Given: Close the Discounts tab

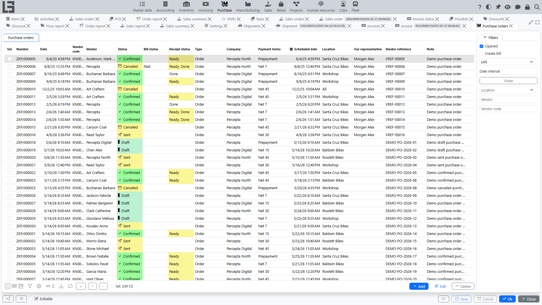Looking at the screenshot, I should 507,19.
